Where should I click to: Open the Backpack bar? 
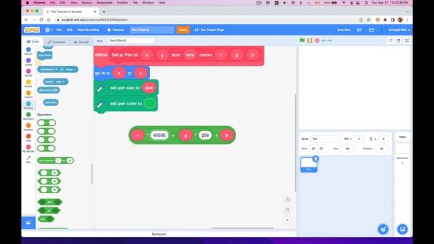pyautogui.click(x=159, y=234)
